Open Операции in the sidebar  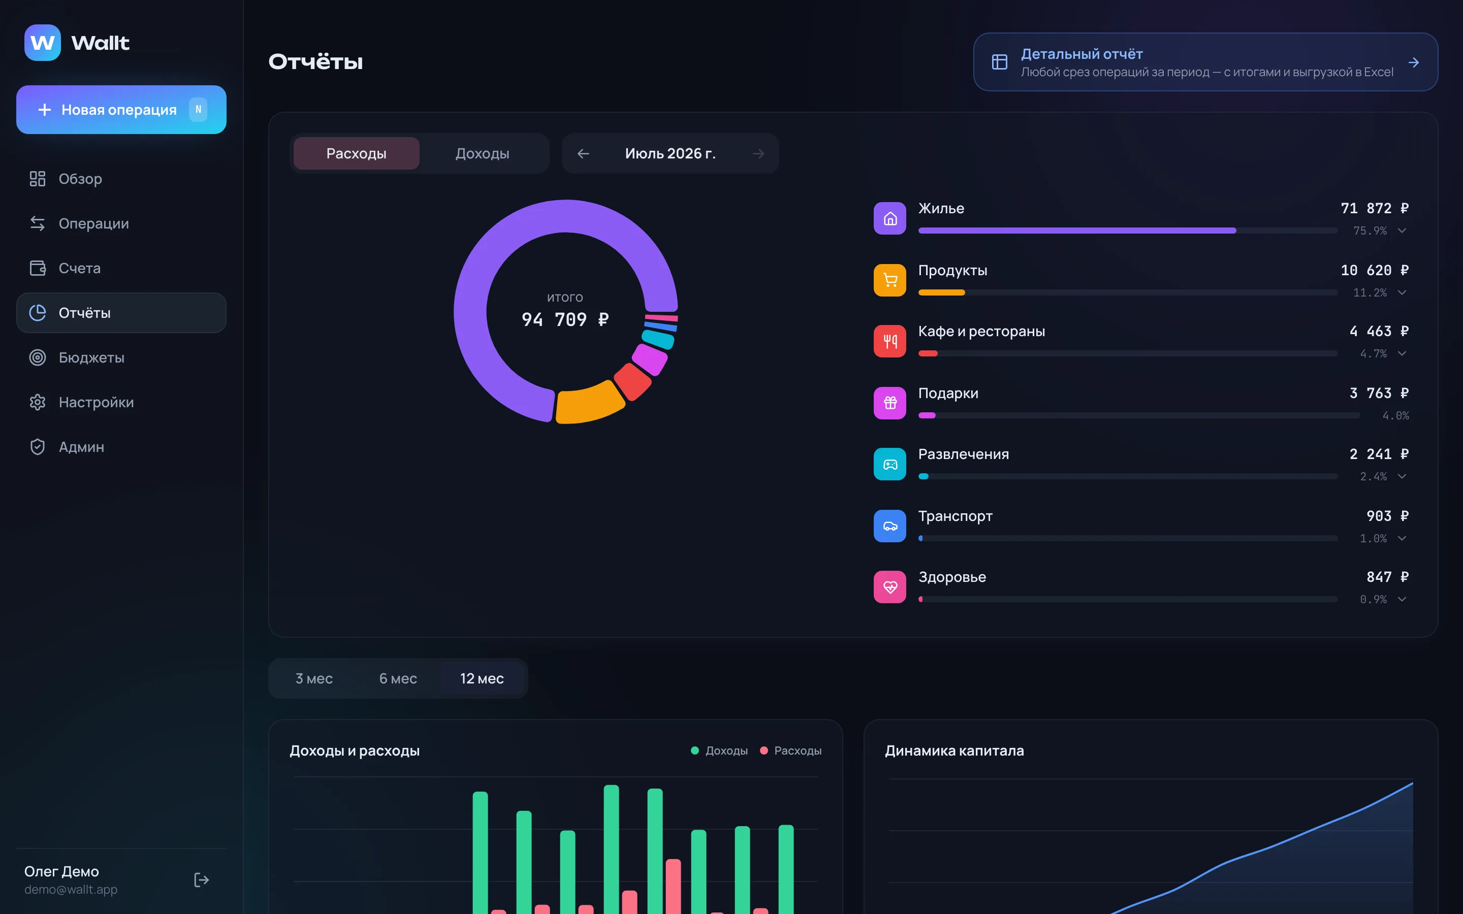point(121,223)
